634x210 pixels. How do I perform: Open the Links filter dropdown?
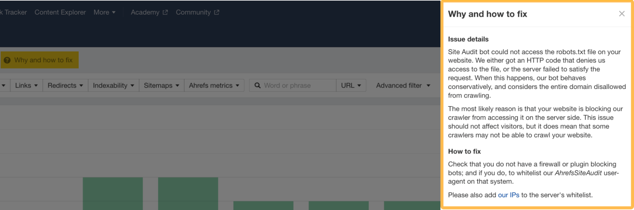tap(26, 85)
